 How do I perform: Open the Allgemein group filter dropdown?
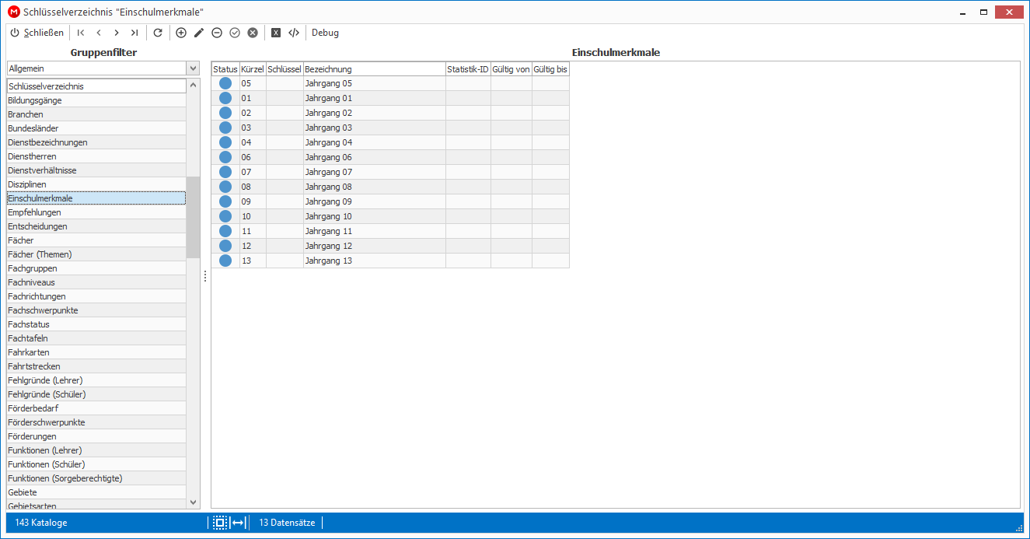click(x=193, y=68)
